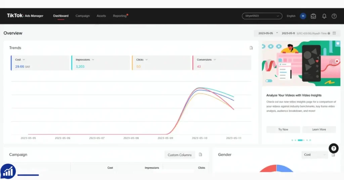Open the Assets menu
The width and height of the screenshot is (344, 180).
pyautogui.click(x=101, y=16)
